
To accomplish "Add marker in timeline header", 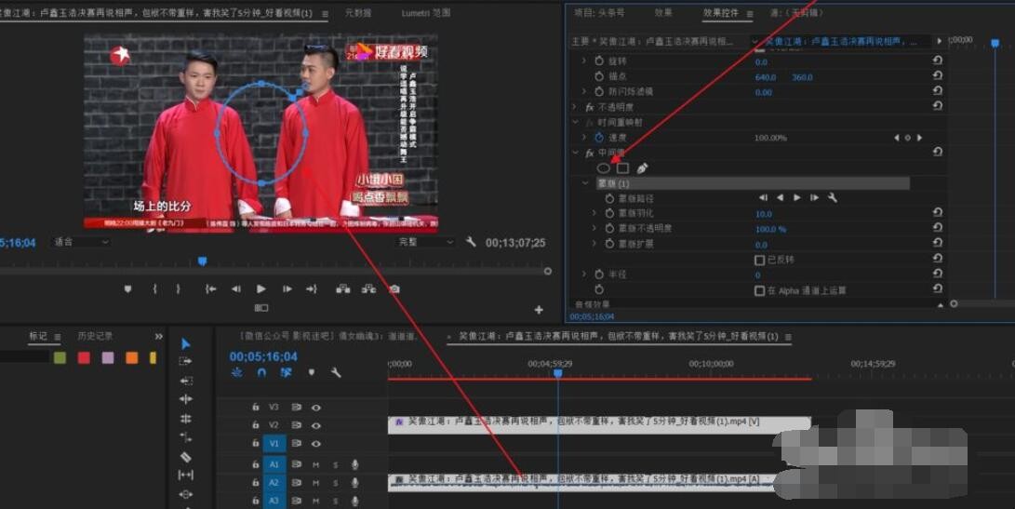I will click(x=312, y=372).
